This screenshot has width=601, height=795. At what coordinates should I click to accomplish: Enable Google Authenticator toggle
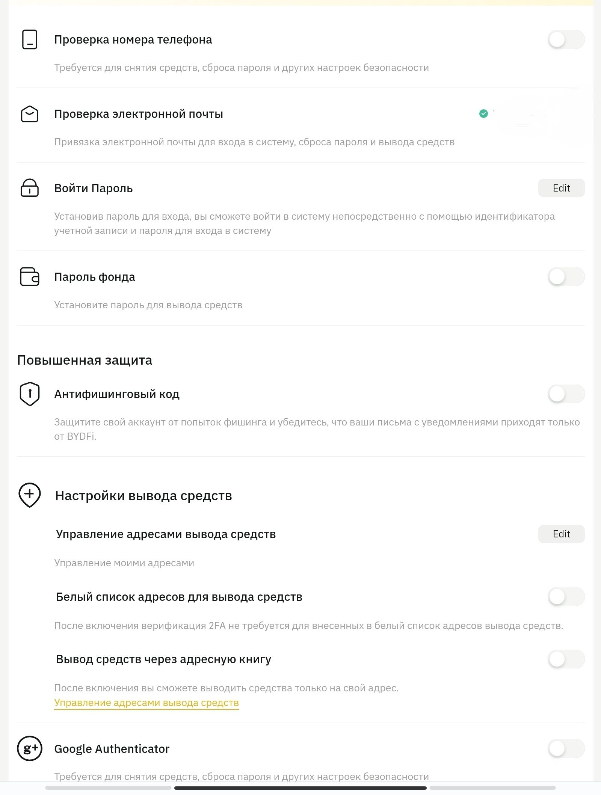(566, 748)
